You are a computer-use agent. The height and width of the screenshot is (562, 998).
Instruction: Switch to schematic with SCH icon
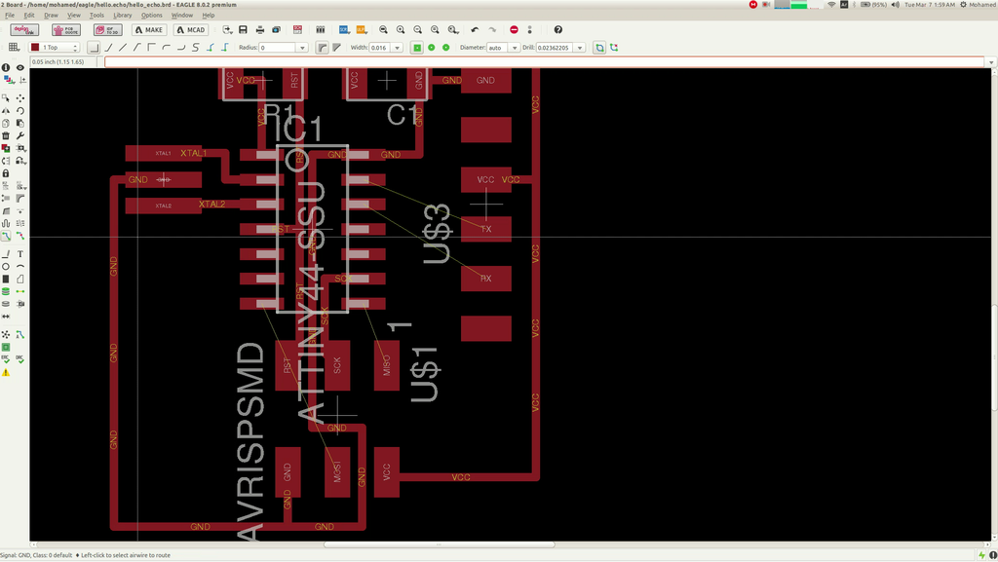297,30
